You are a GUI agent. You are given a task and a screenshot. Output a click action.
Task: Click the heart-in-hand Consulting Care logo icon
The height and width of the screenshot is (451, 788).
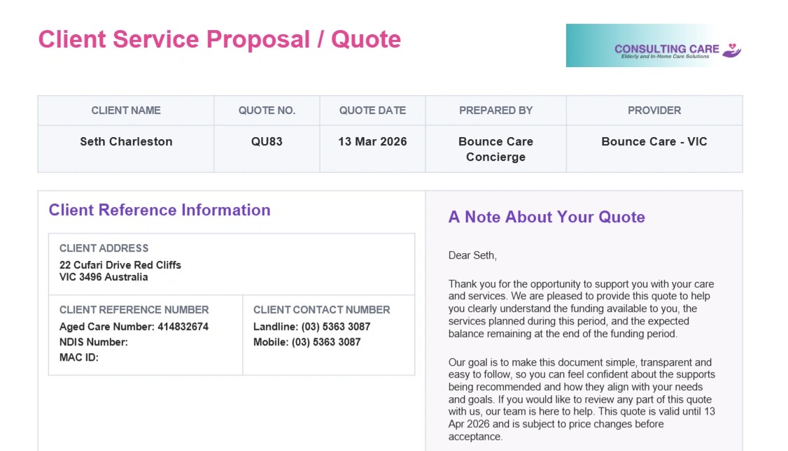(x=732, y=49)
